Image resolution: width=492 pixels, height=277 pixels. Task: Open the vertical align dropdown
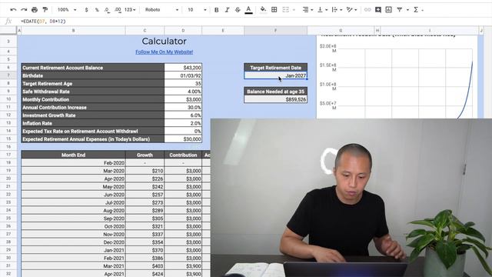pyautogui.click(x=322, y=10)
